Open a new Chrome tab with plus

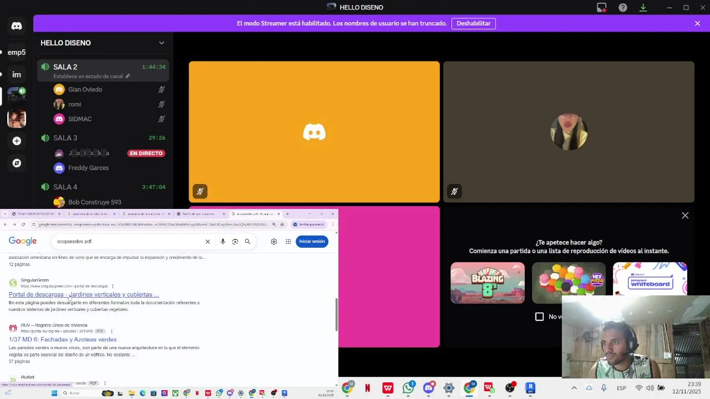point(287,214)
